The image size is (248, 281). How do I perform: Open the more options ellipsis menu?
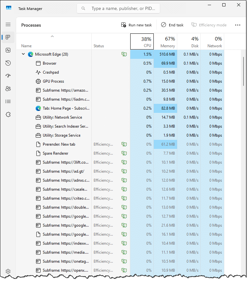coord(238,25)
